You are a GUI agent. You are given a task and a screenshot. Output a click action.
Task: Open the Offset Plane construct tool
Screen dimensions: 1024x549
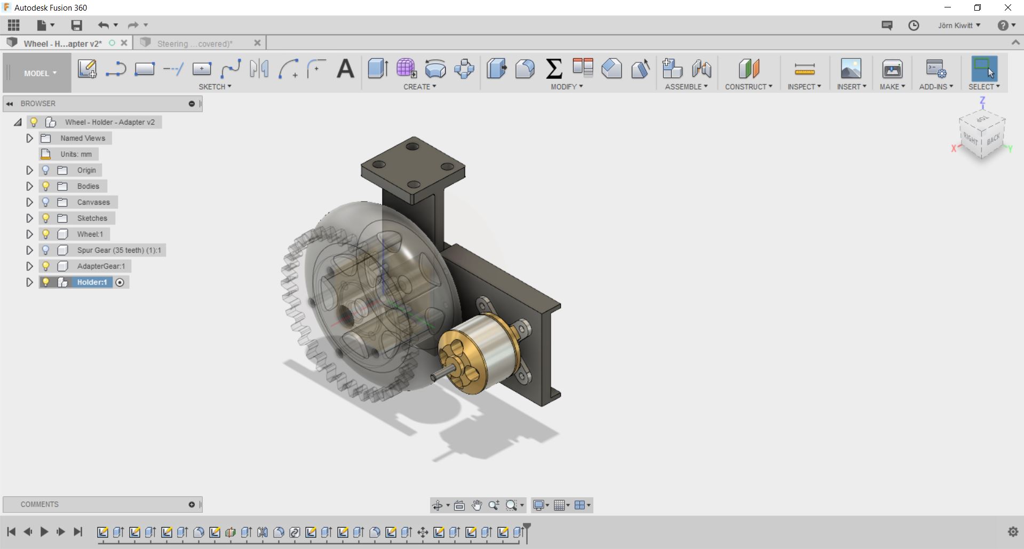749,69
